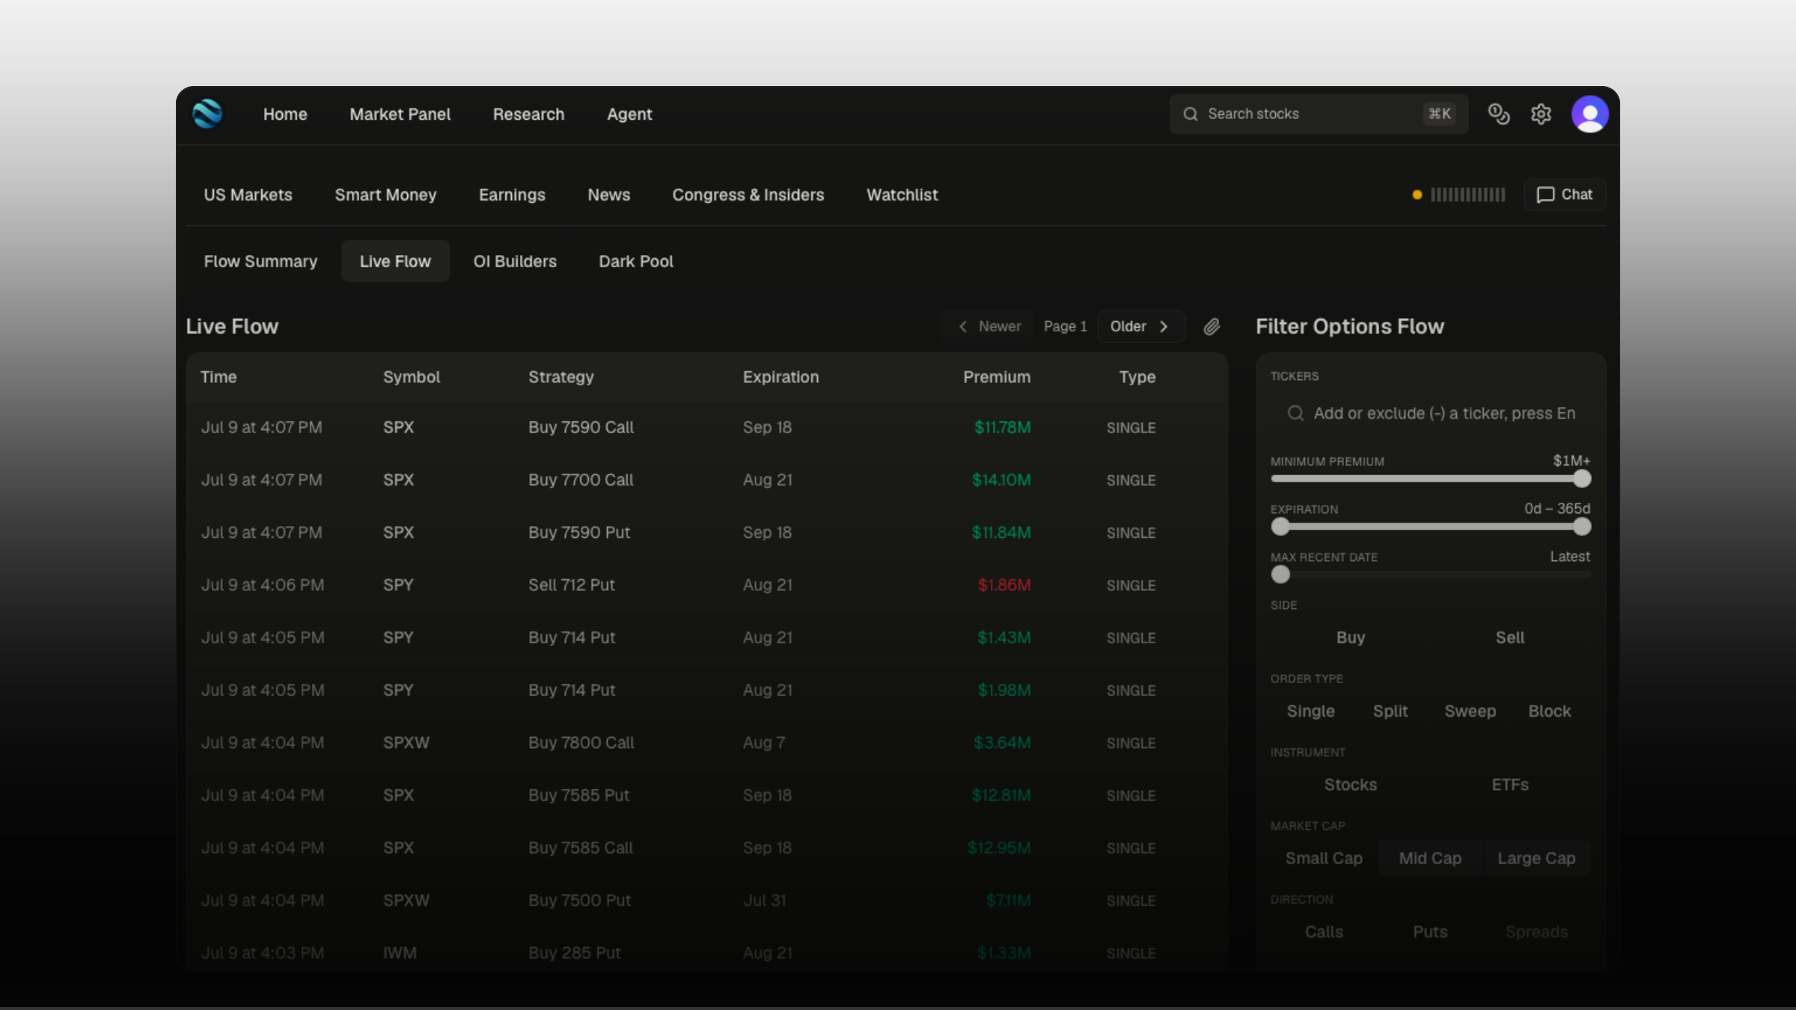Image resolution: width=1796 pixels, height=1010 pixels.
Task: Click the Strategy column header
Action: tap(561, 377)
